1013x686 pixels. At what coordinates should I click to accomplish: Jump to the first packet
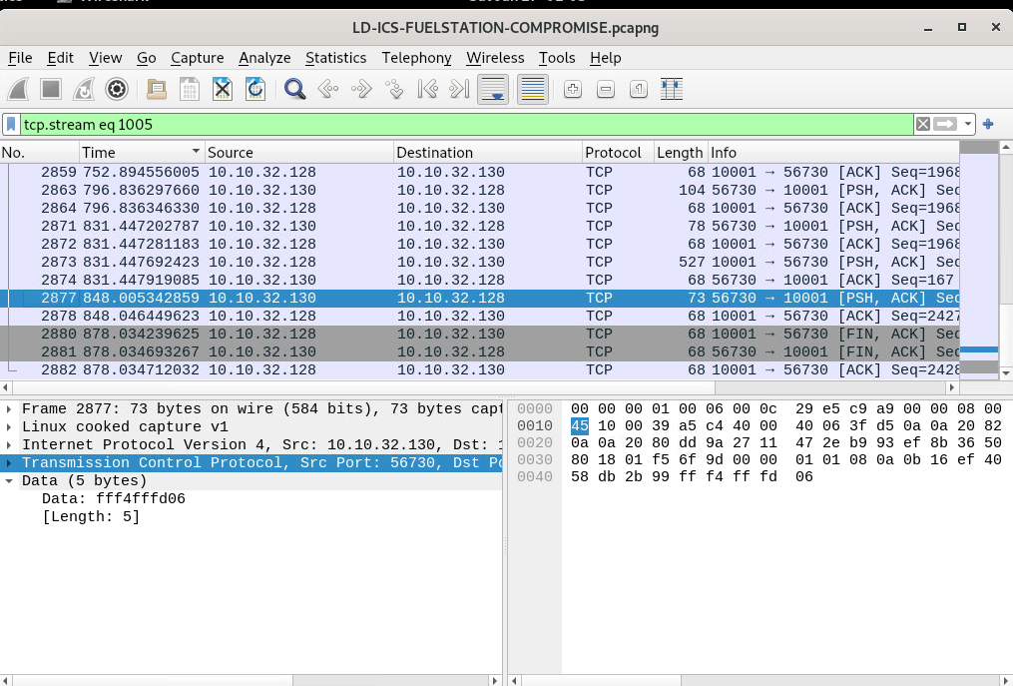[x=427, y=90]
